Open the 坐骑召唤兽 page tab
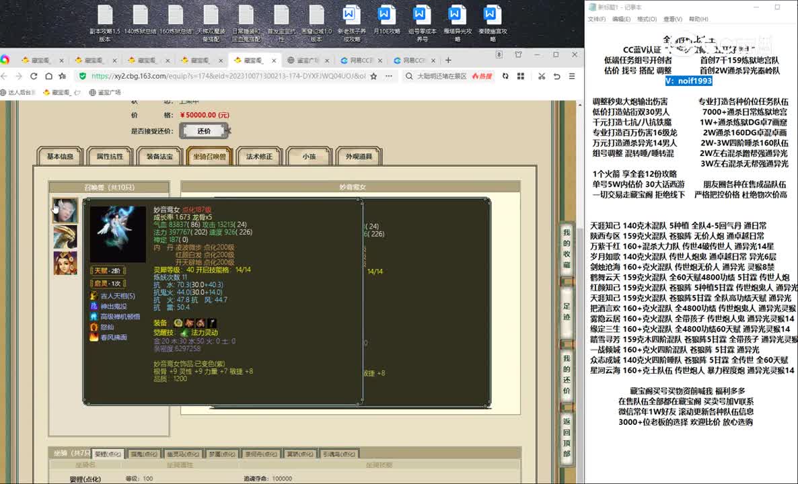 (x=210, y=157)
